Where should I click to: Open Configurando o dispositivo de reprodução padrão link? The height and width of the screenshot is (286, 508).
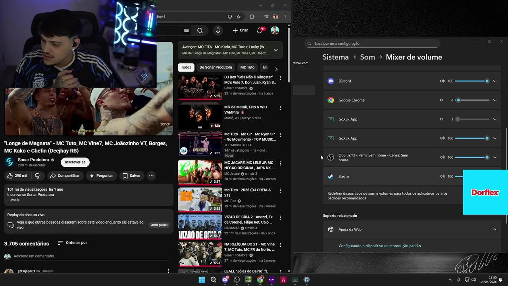click(x=380, y=246)
